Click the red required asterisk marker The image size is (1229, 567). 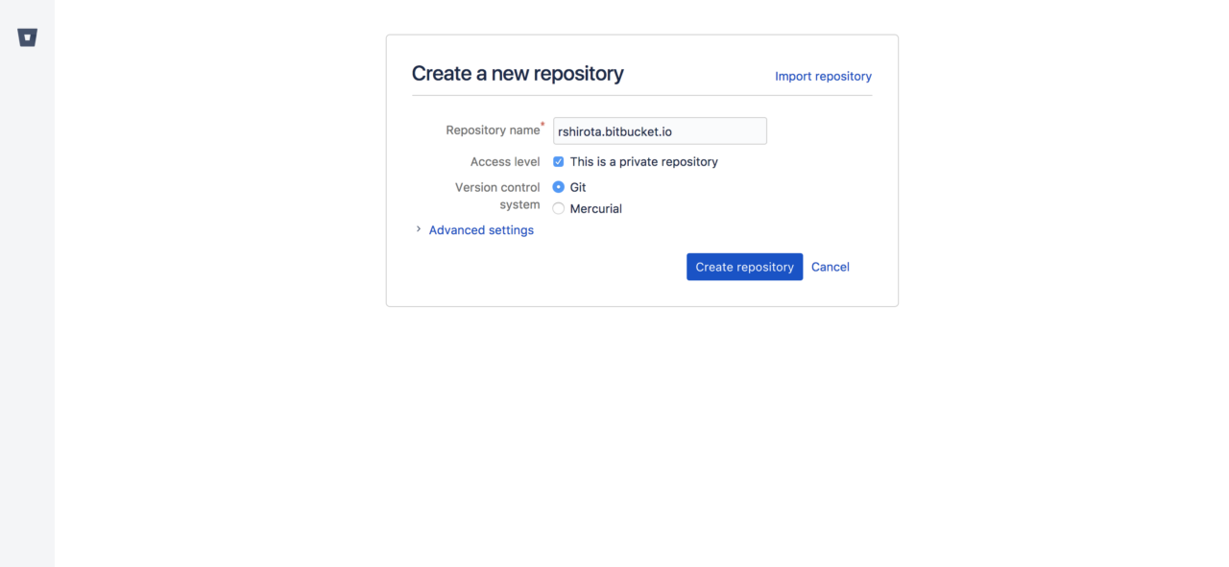[x=542, y=124]
